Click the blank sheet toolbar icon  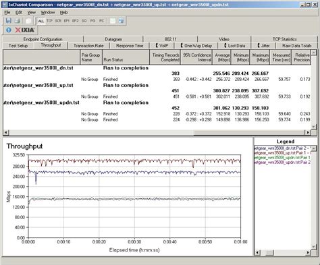click(113, 21)
